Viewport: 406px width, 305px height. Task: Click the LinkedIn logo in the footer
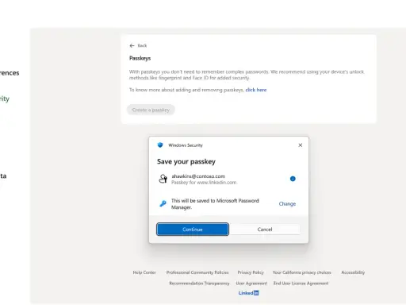pos(248,293)
